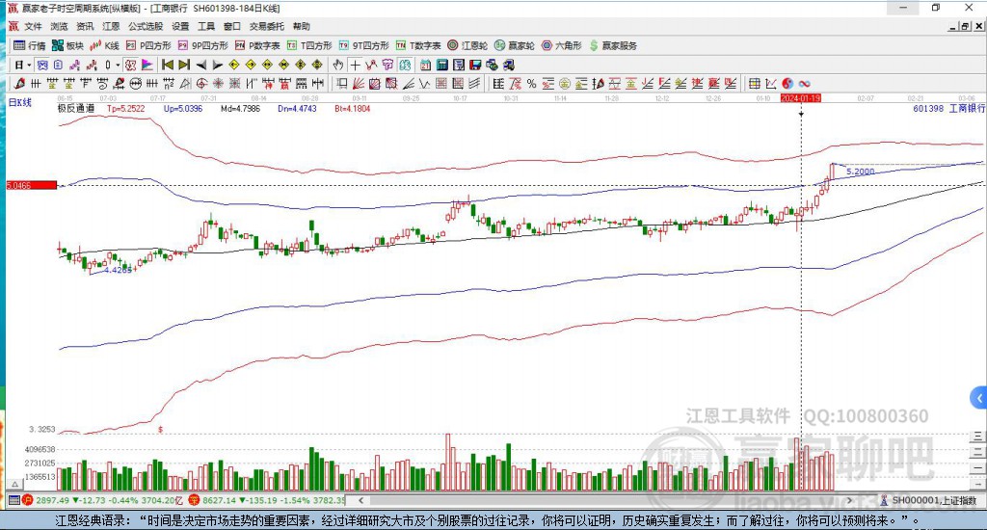
Task: Expand the dropdown arrow next to 0
Action: point(117,65)
